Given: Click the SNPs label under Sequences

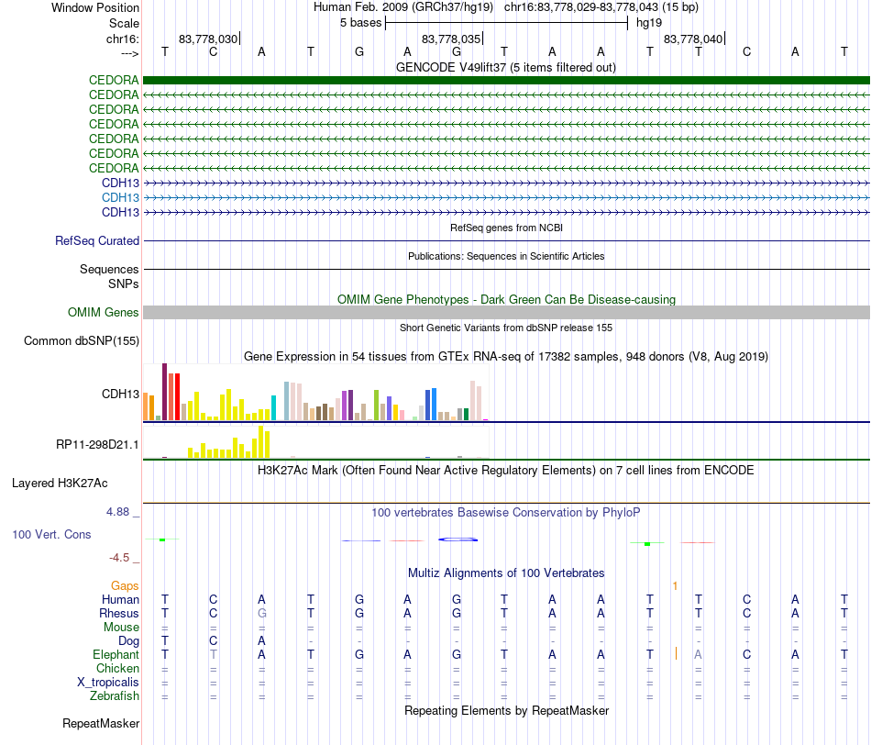Looking at the screenshot, I should click(124, 284).
